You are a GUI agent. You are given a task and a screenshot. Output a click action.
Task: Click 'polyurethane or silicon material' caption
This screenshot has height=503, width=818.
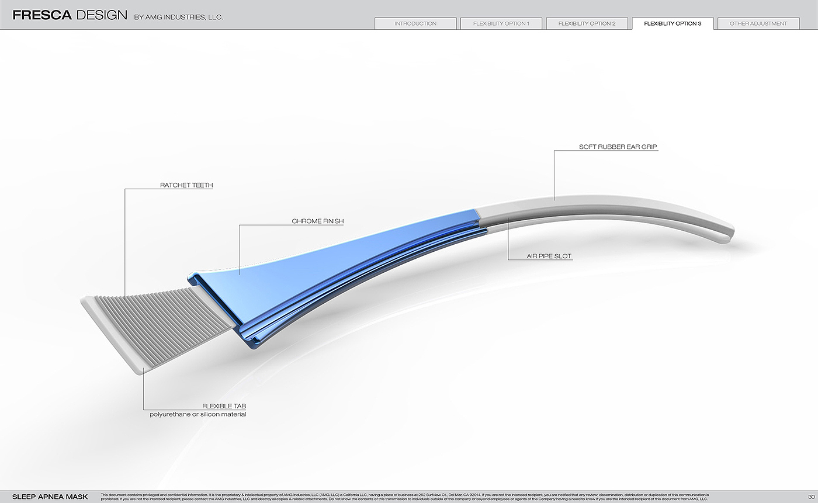pyautogui.click(x=198, y=414)
